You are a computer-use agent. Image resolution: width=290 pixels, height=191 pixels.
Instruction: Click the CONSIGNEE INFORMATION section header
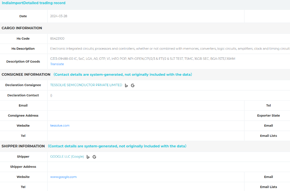(26, 75)
